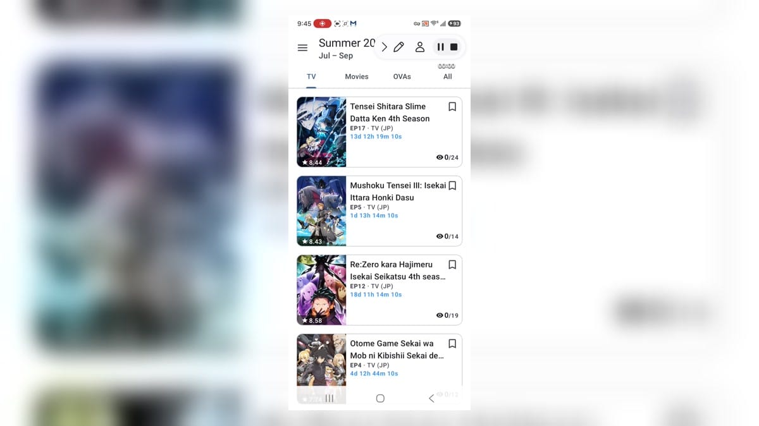Image resolution: width=759 pixels, height=426 pixels.
Task: Tap the 8.43 star rating badge
Action: click(312, 241)
